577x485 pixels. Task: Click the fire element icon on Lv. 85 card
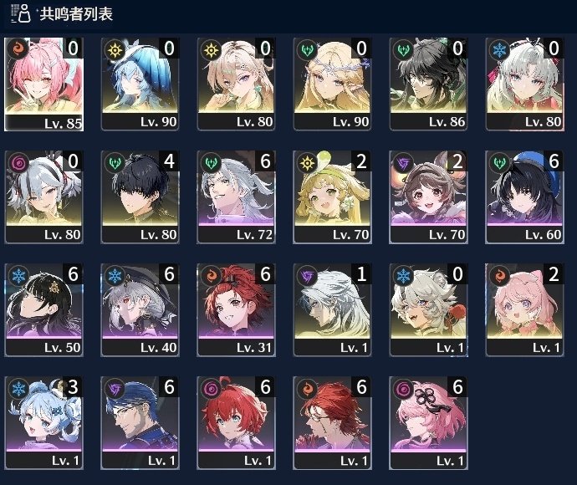18,48
